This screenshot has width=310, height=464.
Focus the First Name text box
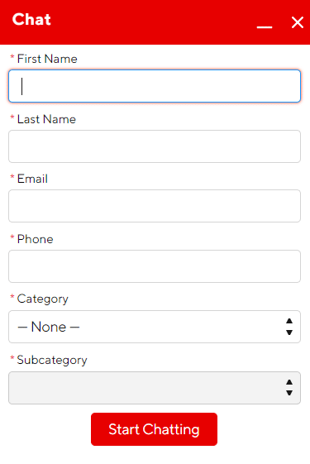[155, 86]
